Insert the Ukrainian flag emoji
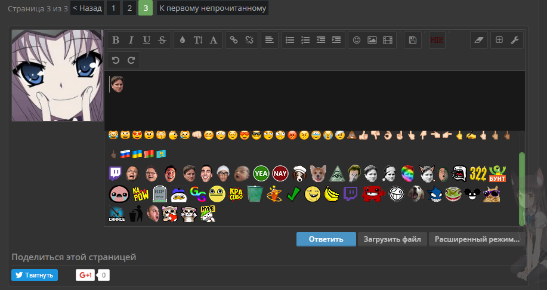 pyautogui.click(x=137, y=153)
